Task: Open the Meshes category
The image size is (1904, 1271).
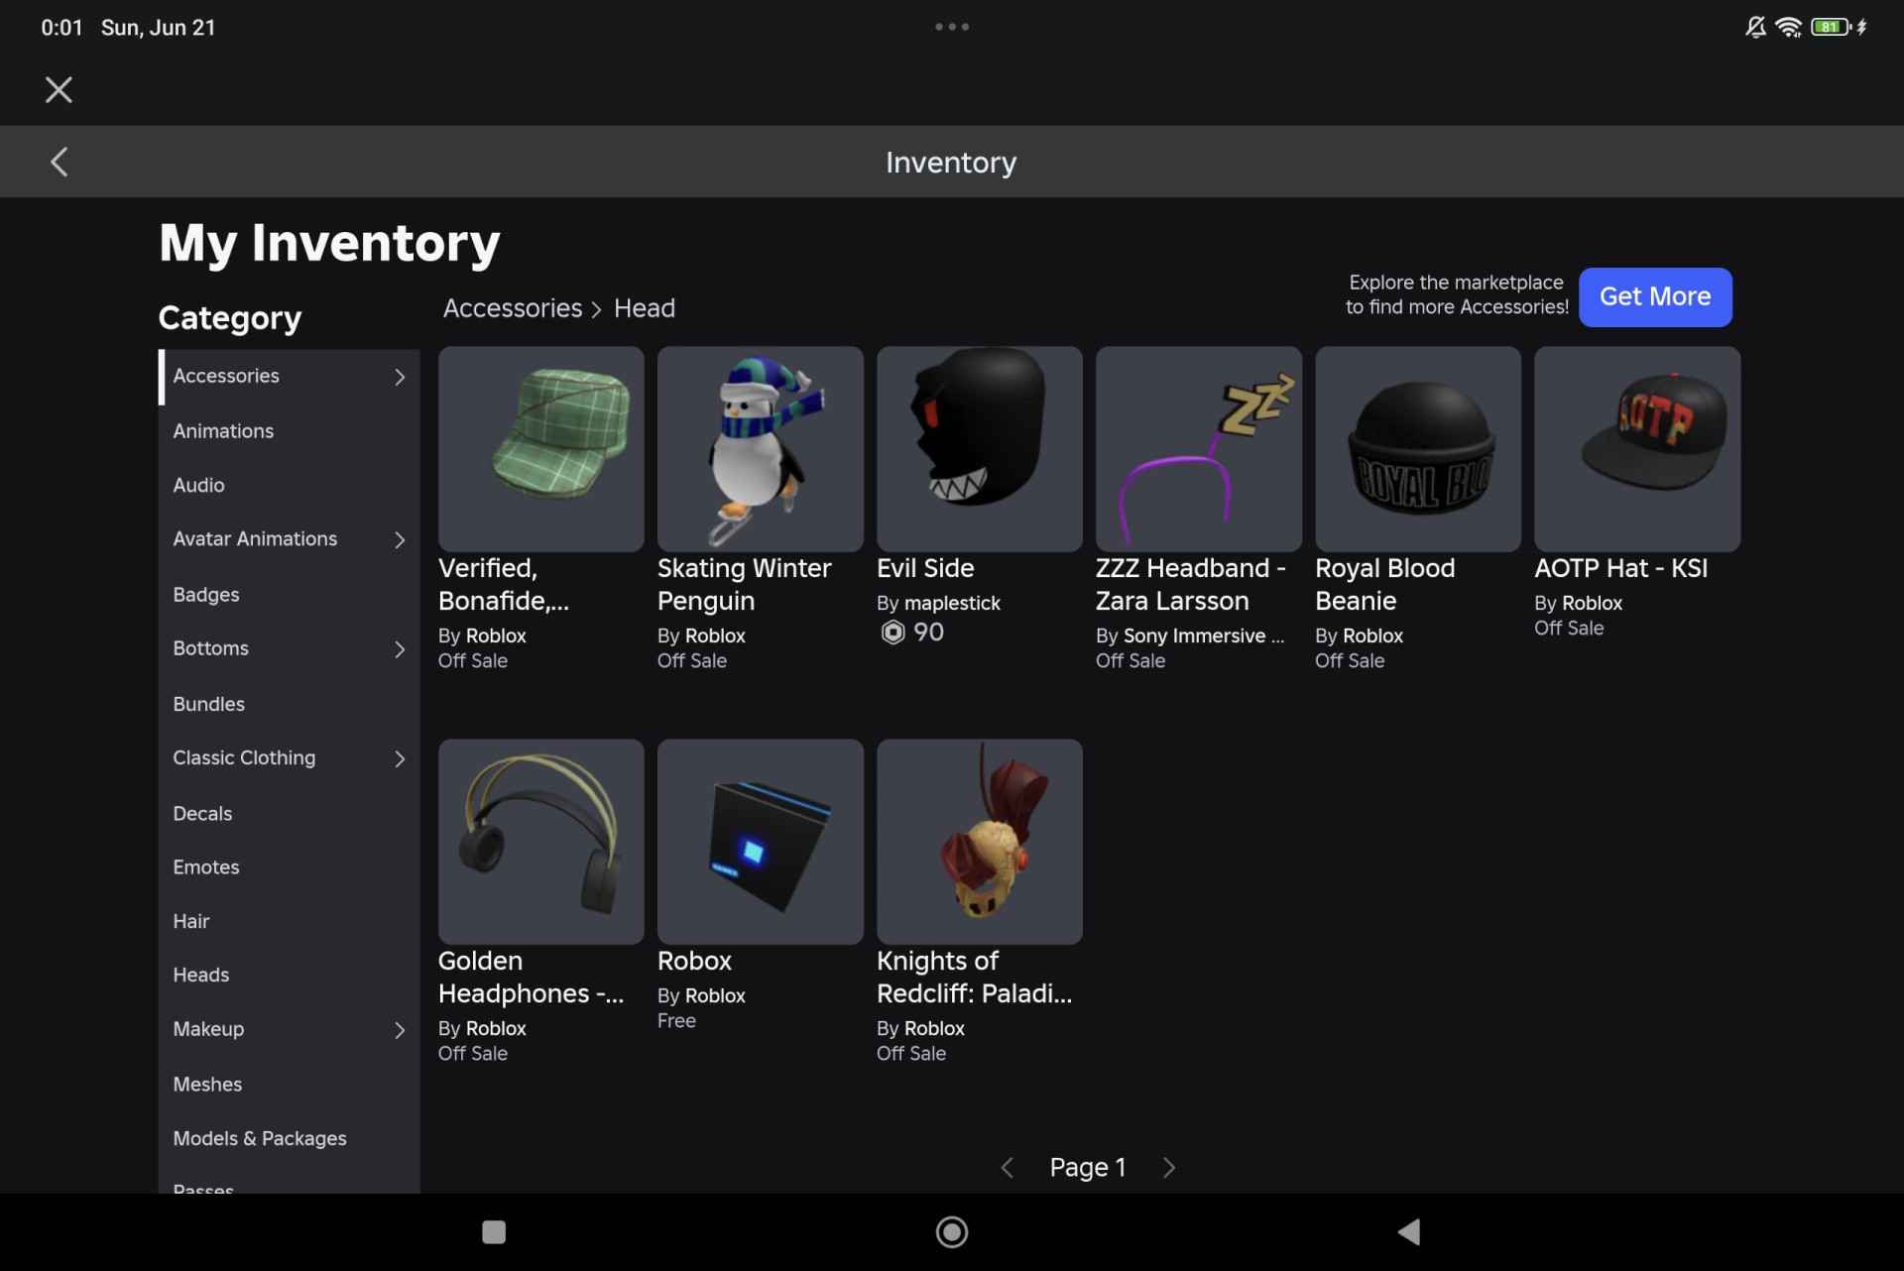Action: point(289,1085)
